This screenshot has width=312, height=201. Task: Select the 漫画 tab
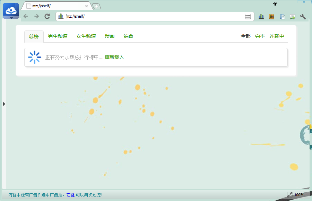pyautogui.click(x=110, y=36)
